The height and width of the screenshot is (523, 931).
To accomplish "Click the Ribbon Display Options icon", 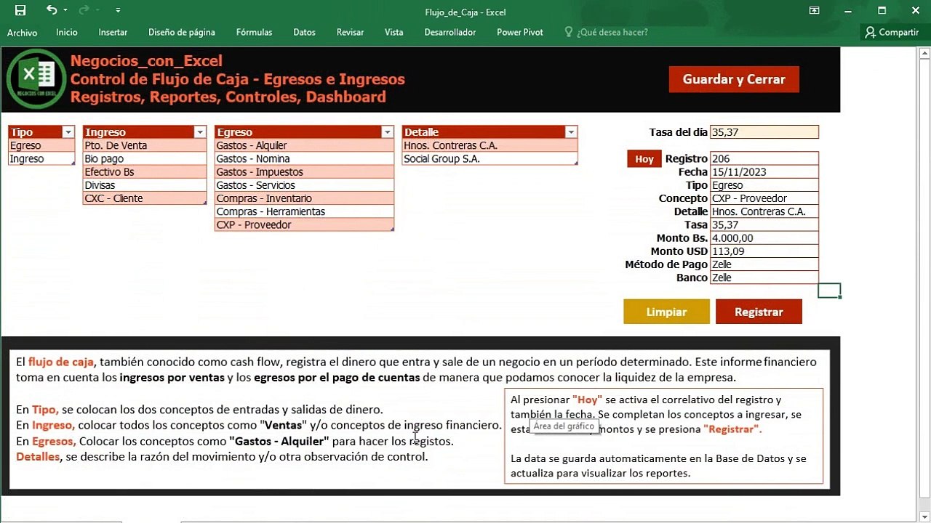I will pos(815,11).
